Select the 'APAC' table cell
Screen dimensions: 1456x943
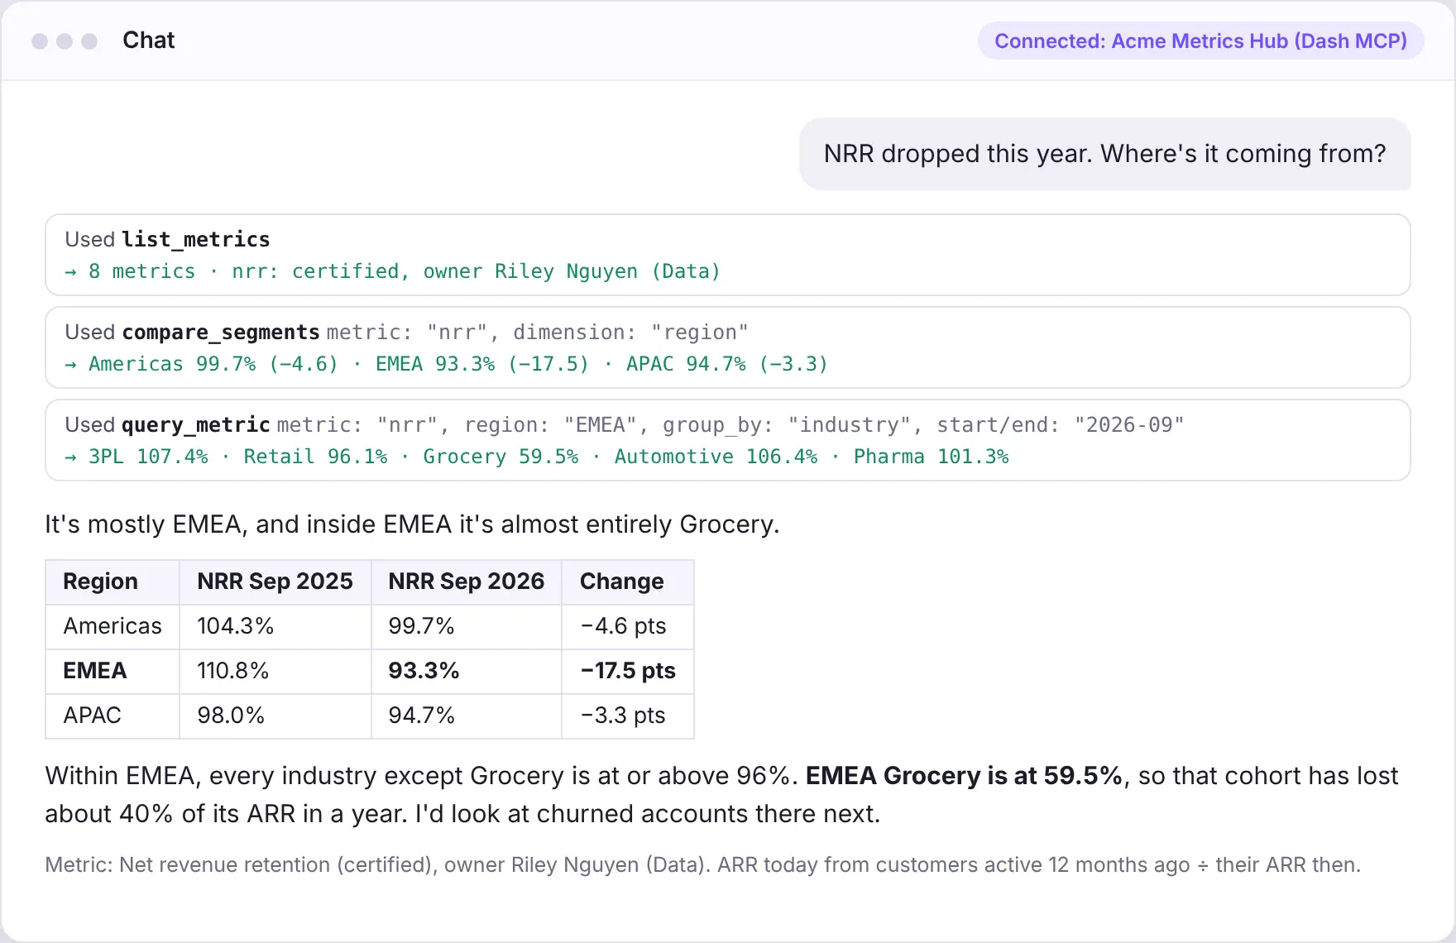tap(113, 716)
